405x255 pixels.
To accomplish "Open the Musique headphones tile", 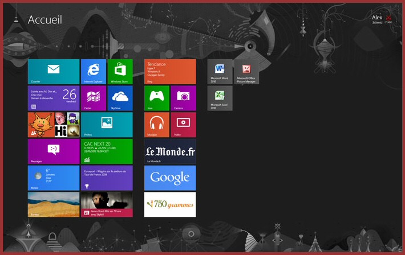I will pyautogui.click(x=157, y=125).
